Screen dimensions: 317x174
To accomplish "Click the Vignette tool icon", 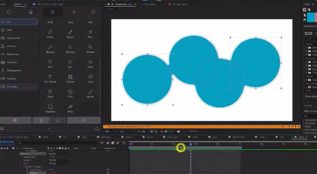I will pyautogui.click(x=50, y=109).
